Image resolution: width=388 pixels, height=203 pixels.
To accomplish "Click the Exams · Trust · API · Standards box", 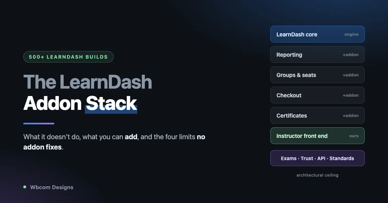I will [317, 158].
